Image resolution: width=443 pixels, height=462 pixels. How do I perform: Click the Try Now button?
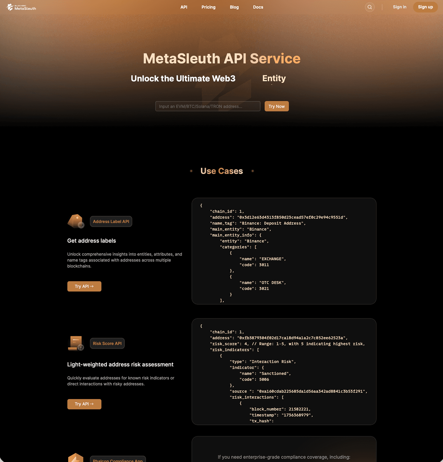point(277,106)
